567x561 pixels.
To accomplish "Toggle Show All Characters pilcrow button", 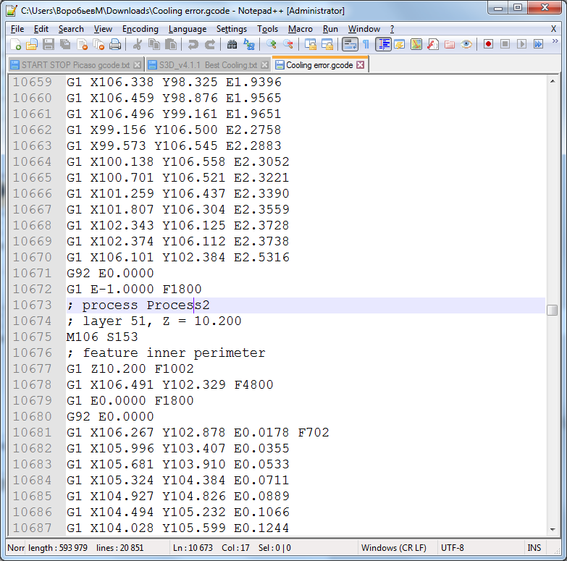I will click(x=366, y=44).
